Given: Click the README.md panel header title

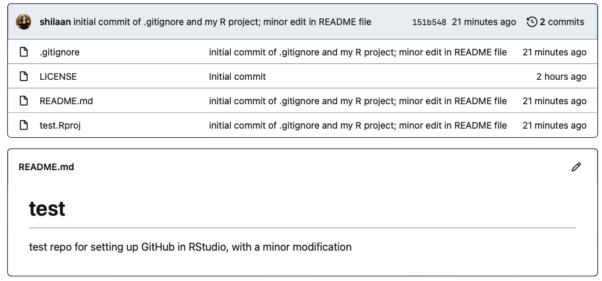Looking at the screenshot, I should coord(46,167).
